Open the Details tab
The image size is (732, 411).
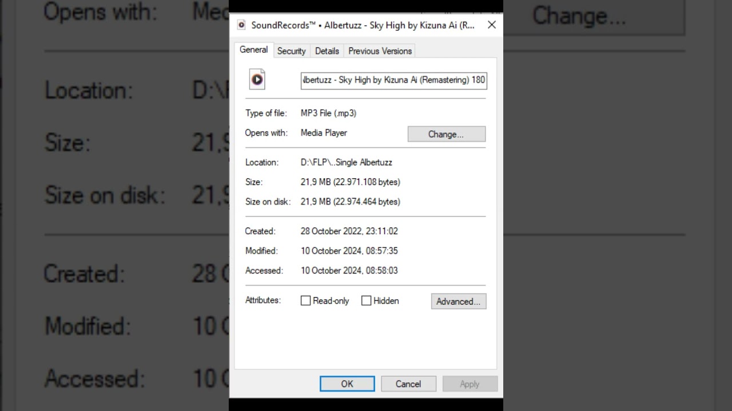(x=327, y=51)
